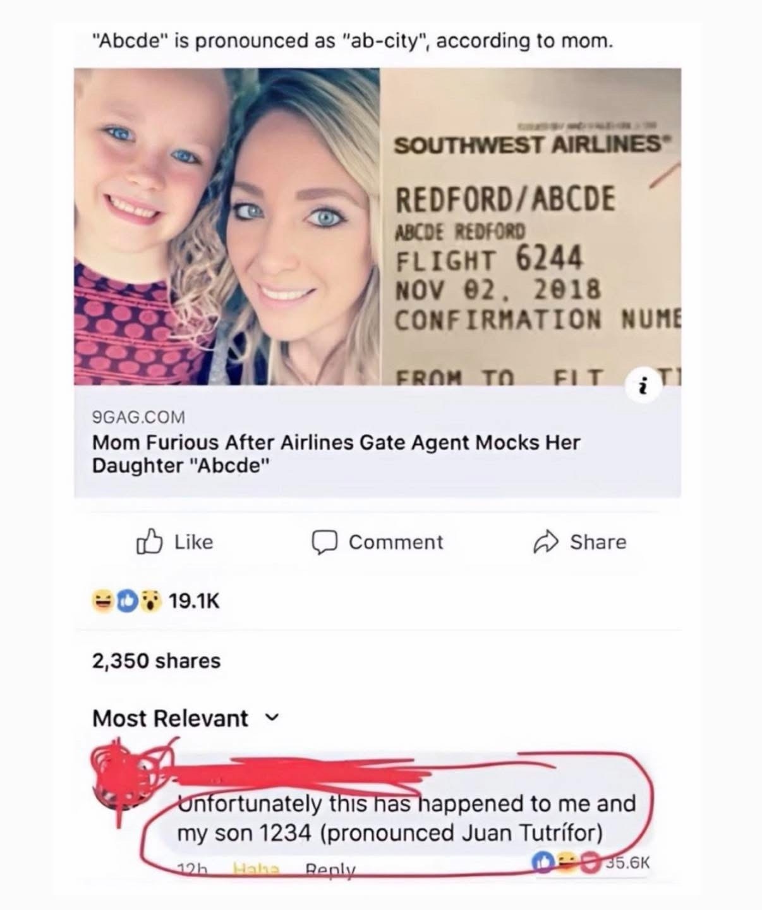Open the 19.1K reactions count
The height and width of the screenshot is (910, 762).
tap(195, 601)
